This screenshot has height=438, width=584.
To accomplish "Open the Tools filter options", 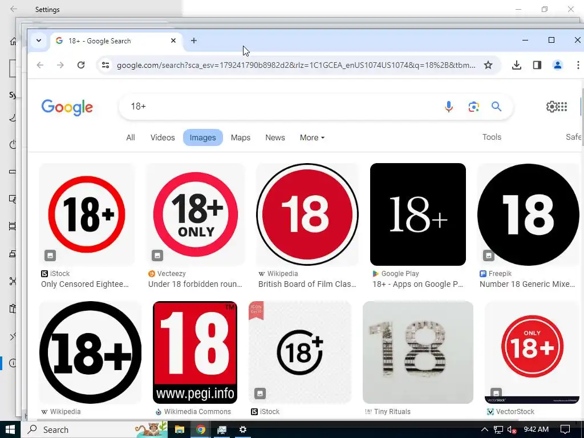I will coord(492,137).
